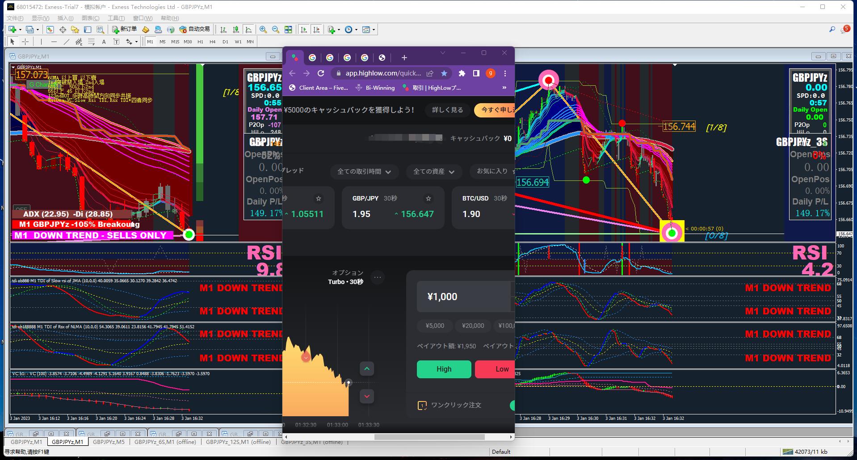Toggle 自动交易 auto trading button

click(x=194, y=29)
